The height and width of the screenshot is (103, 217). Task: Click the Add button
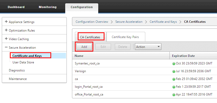pos(84,47)
